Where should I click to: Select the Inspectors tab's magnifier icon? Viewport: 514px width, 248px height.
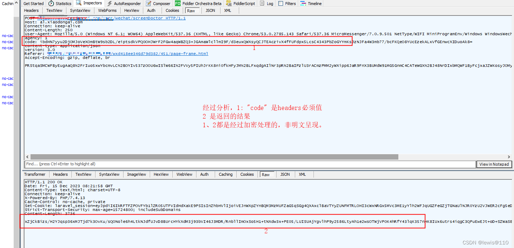(79, 3)
